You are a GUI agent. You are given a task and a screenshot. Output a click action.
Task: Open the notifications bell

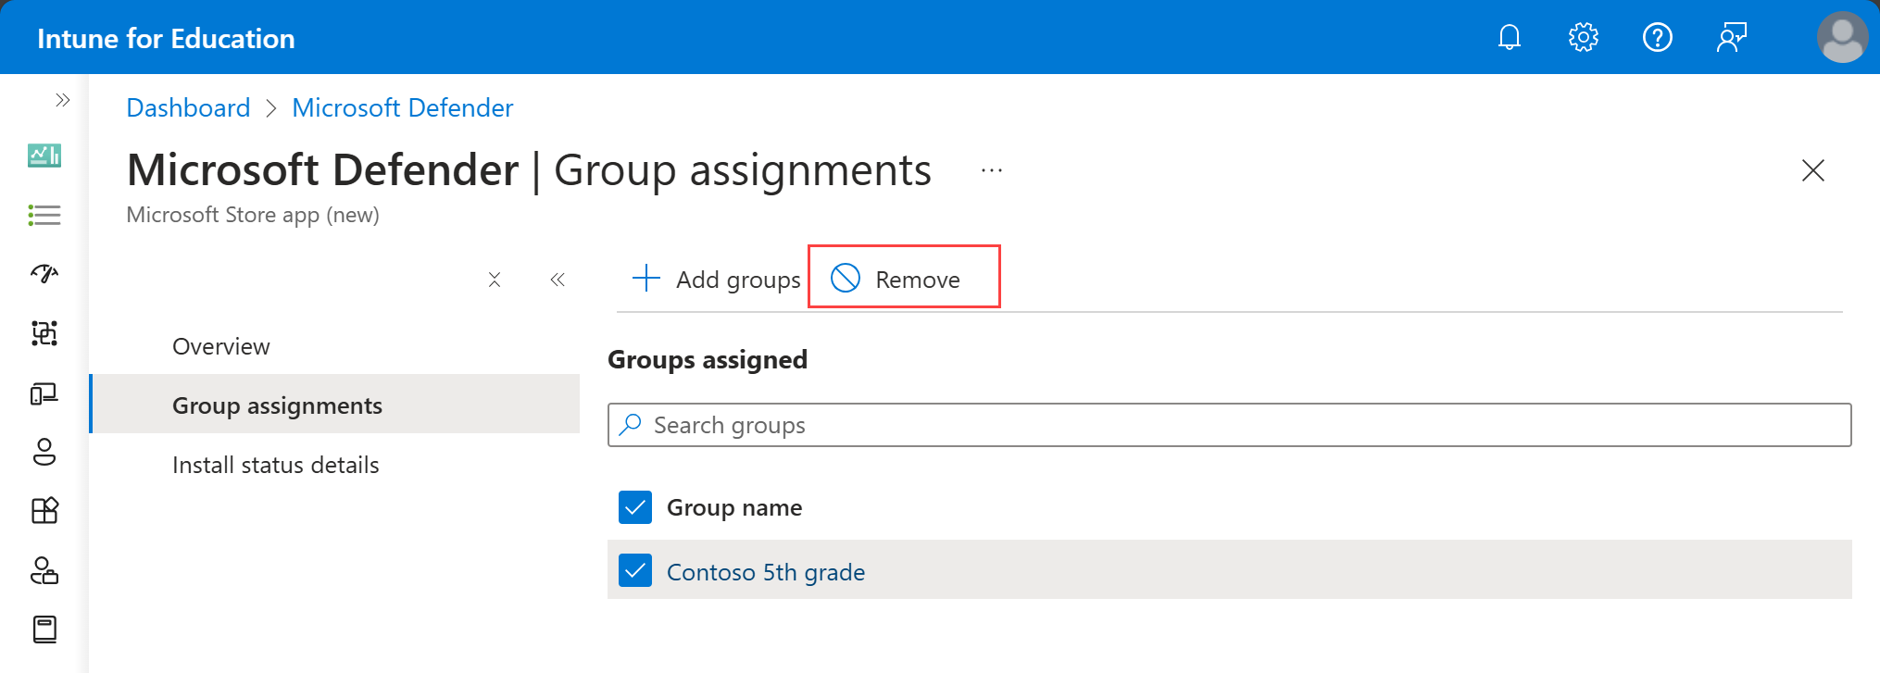click(1510, 37)
